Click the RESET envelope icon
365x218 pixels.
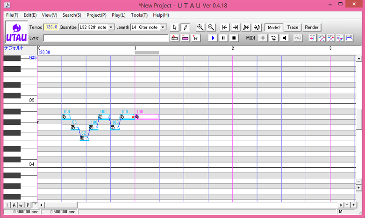pos(349,38)
